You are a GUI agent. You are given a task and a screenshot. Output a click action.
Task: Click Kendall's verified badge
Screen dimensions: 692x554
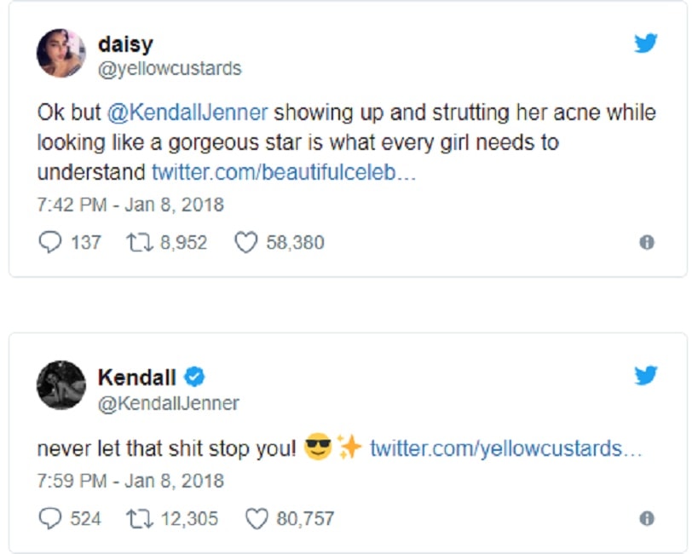195,376
